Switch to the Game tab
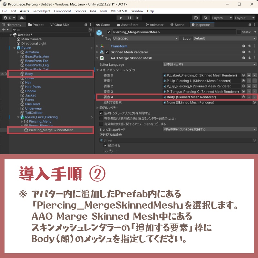 click(x=103, y=25)
